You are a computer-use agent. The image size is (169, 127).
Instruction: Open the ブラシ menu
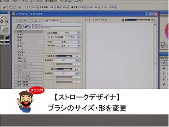(x=25, y=1)
